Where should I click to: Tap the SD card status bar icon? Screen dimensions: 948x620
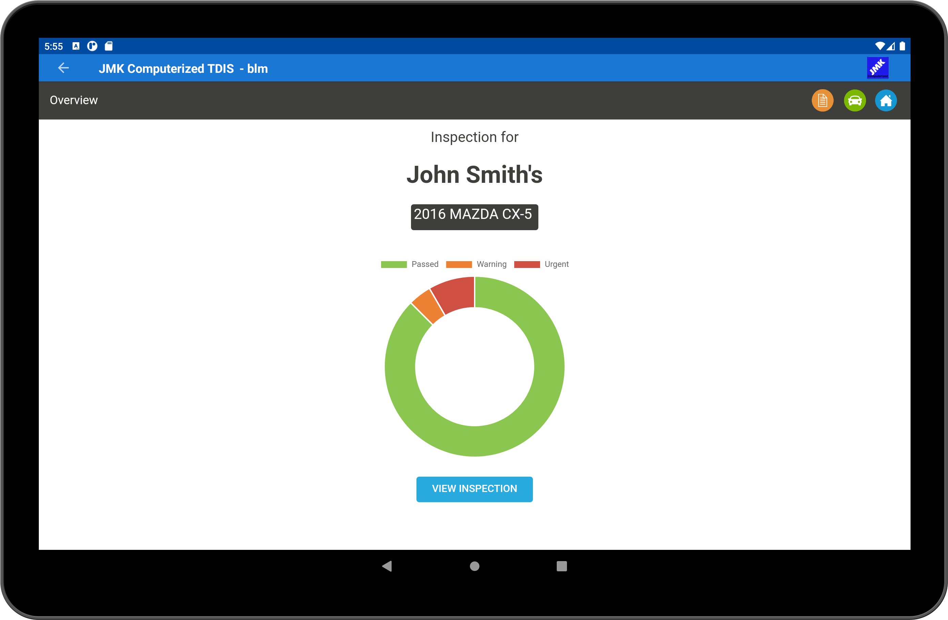108,46
